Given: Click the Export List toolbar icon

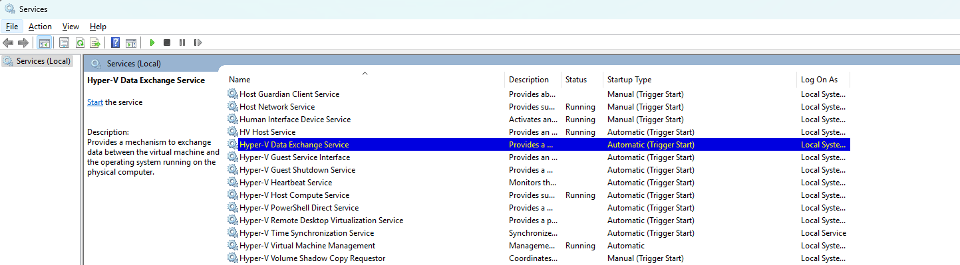Looking at the screenshot, I should pyautogui.click(x=95, y=43).
